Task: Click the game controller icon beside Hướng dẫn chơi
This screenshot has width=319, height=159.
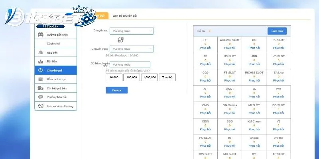Action: tap(41, 35)
